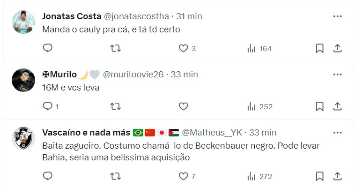This screenshot has height=188, width=355.
Task: Open the @Matheus__YK profile link
Action: [214, 132]
